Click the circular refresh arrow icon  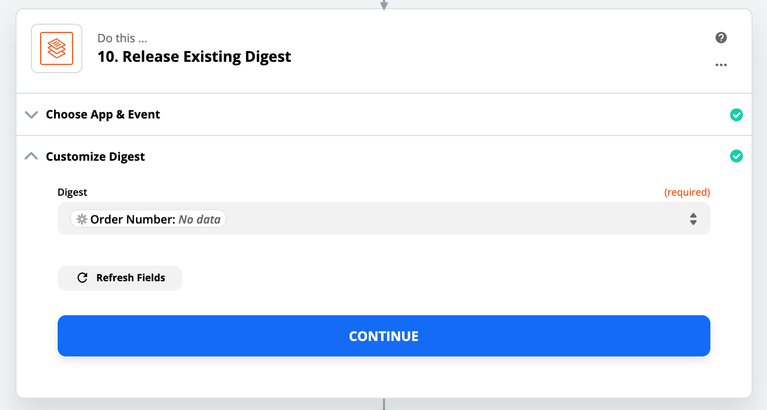[x=82, y=278]
